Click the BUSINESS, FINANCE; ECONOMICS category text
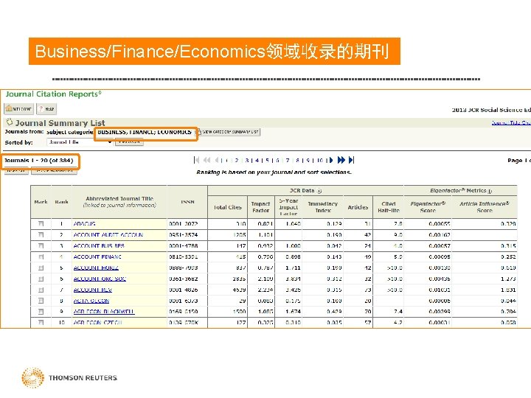This screenshot has height=398, width=531. click(x=145, y=132)
